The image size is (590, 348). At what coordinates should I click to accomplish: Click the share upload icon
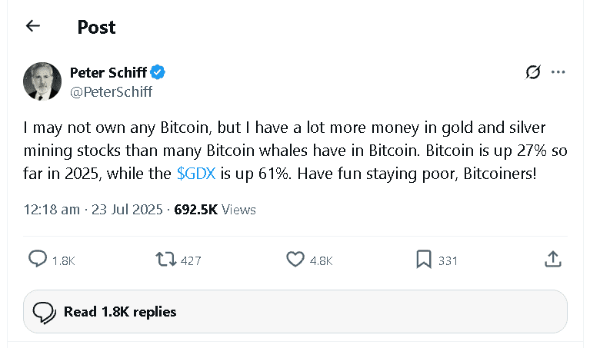tap(552, 260)
